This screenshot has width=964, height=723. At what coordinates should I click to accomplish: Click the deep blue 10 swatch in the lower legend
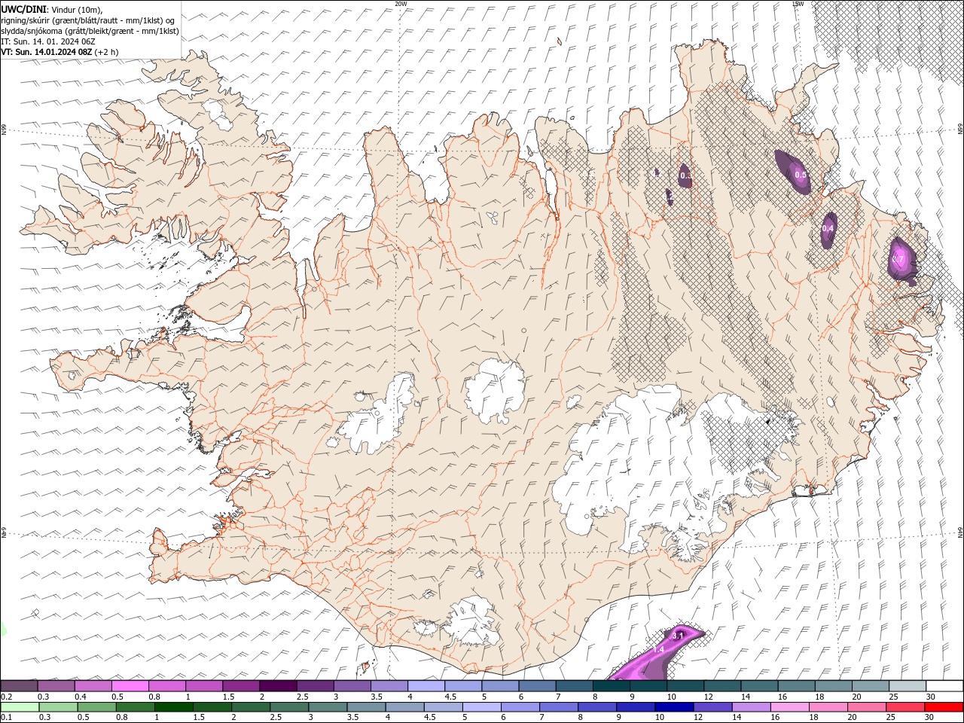673,707
